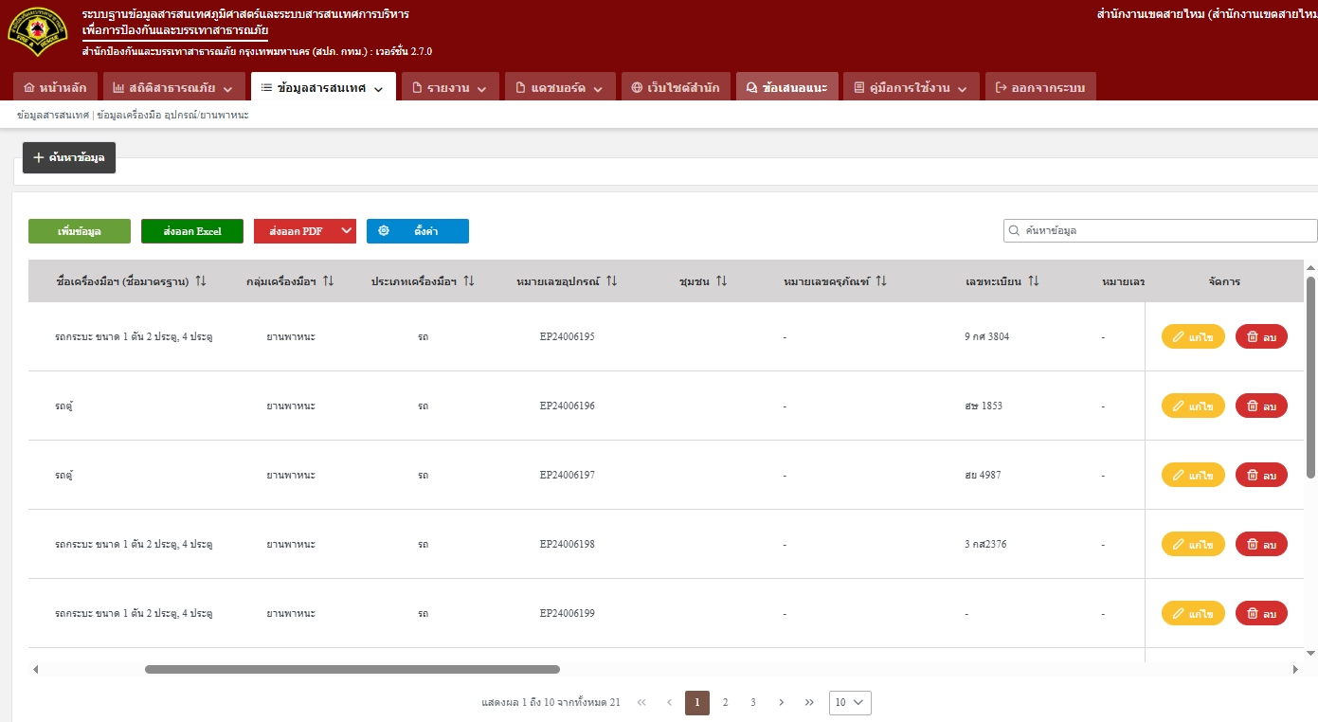The height and width of the screenshot is (722, 1318).
Task: Click เพิ่มข้อมูล green button
Action: click(x=80, y=231)
